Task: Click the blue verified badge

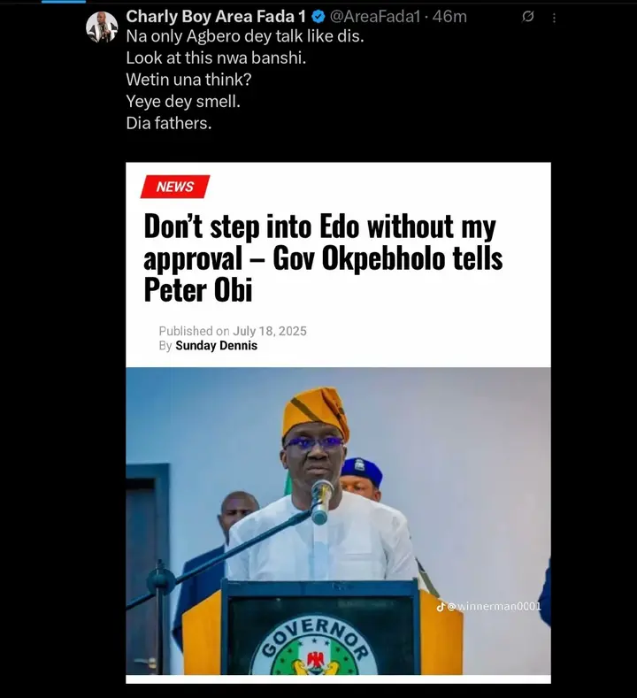Action: (x=318, y=17)
